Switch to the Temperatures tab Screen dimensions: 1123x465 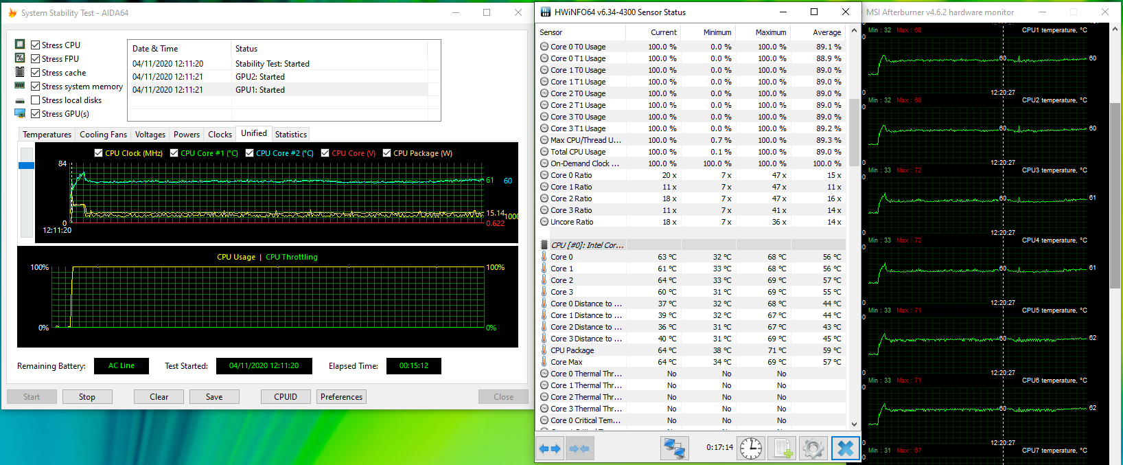pos(47,135)
